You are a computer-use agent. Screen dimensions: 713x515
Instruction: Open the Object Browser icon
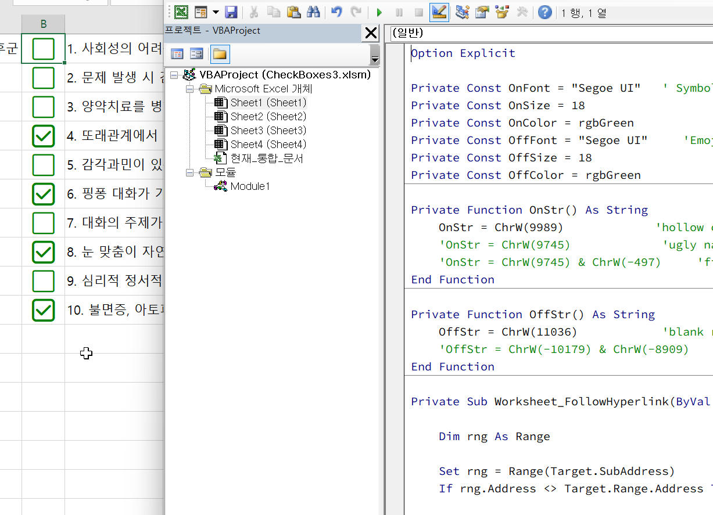point(501,12)
